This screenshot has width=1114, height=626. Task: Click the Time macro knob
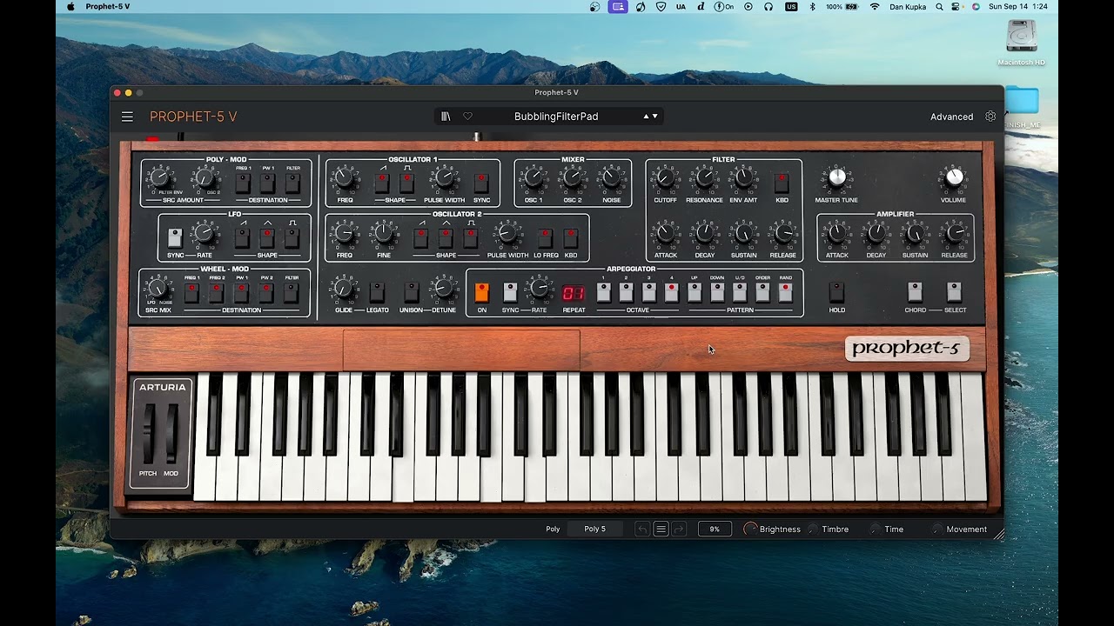(876, 529)
